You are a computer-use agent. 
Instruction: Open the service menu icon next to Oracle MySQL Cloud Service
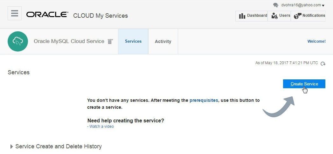[x=110, y=41]
